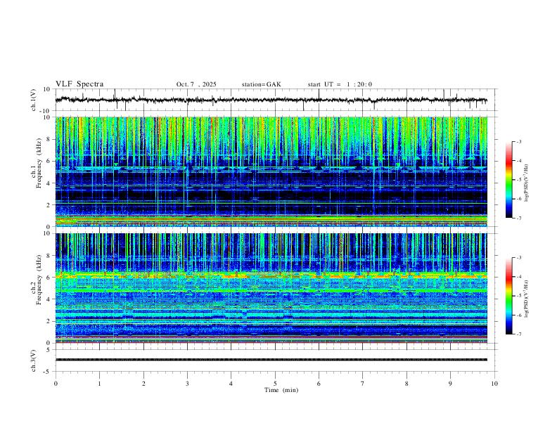Click the ch.1 voltage waveform trace

point(271,100)
